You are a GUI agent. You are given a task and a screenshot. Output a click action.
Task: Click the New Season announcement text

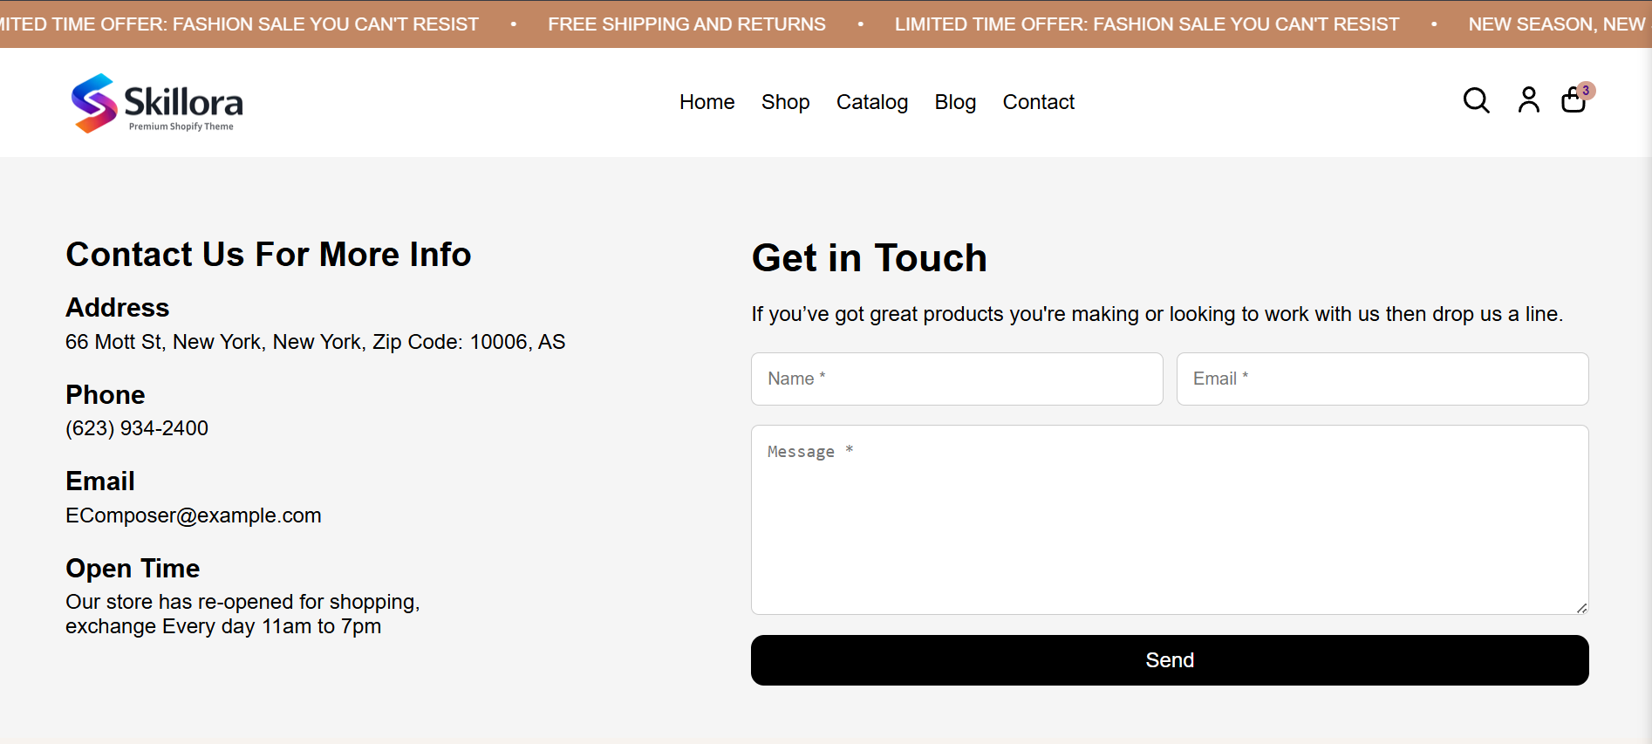pyautogui.click(x=1556, y=24)
